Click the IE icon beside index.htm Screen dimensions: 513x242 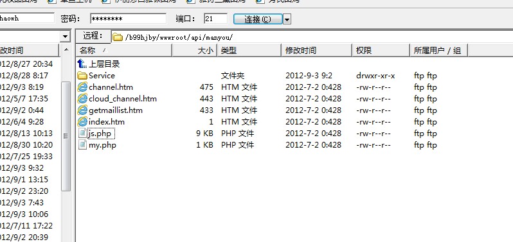[82, 122]
